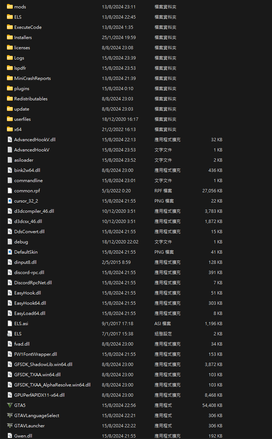272x439 pixels.
Task: Select the GPUPerfAPIDX11-x64.dll file name
Action: 39,395
